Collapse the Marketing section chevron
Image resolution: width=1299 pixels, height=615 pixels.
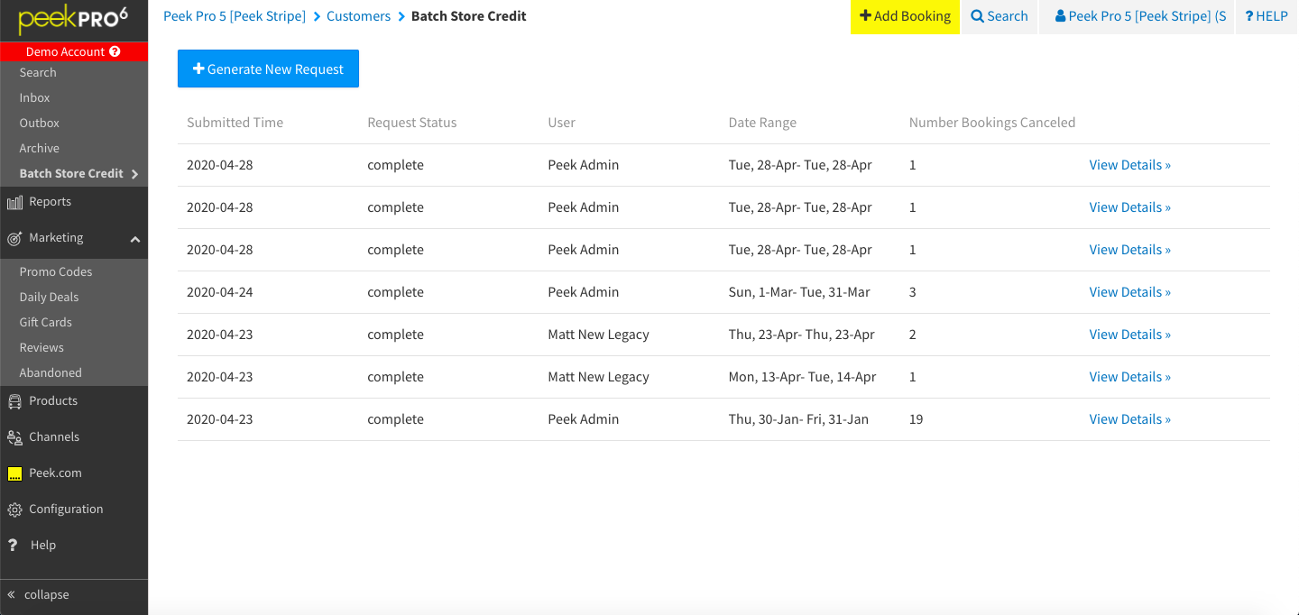[x=135, y=239]
